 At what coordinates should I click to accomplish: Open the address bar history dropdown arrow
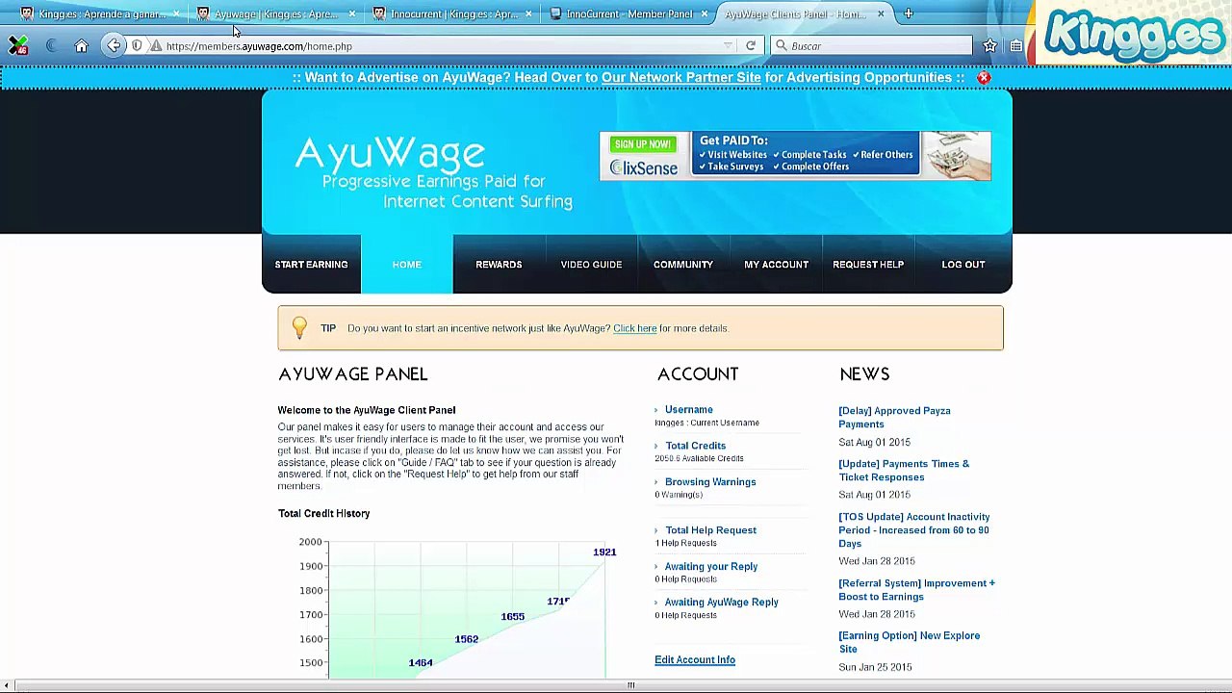pos(728,46)
